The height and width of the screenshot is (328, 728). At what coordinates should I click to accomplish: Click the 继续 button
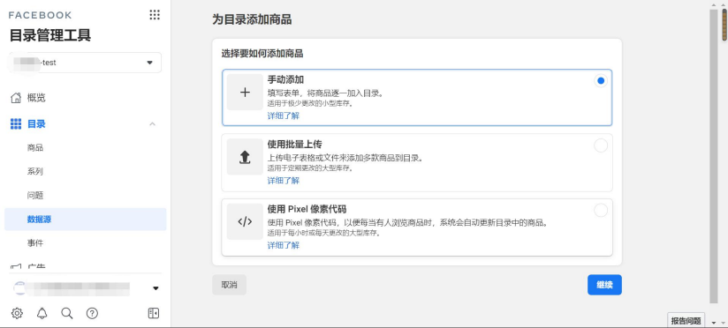tap(604, 285)
